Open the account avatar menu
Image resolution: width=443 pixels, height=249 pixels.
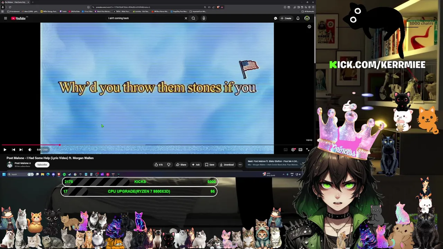pos(307,18)
